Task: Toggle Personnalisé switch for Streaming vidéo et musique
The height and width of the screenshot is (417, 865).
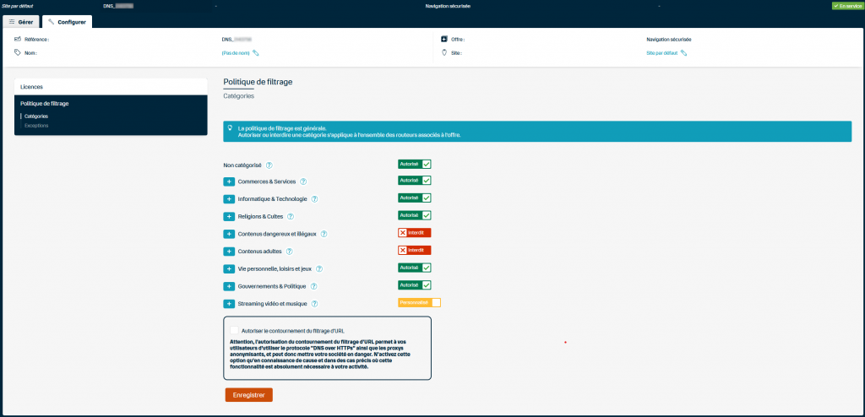Action: pyautogui.click(x=419, y=303)
